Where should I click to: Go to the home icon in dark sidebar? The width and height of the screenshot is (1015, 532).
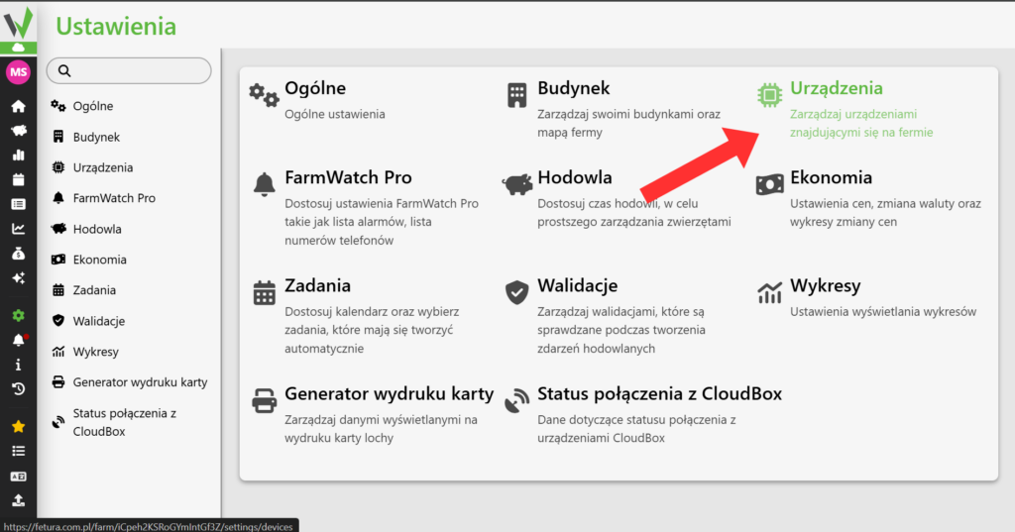point(18,106)
